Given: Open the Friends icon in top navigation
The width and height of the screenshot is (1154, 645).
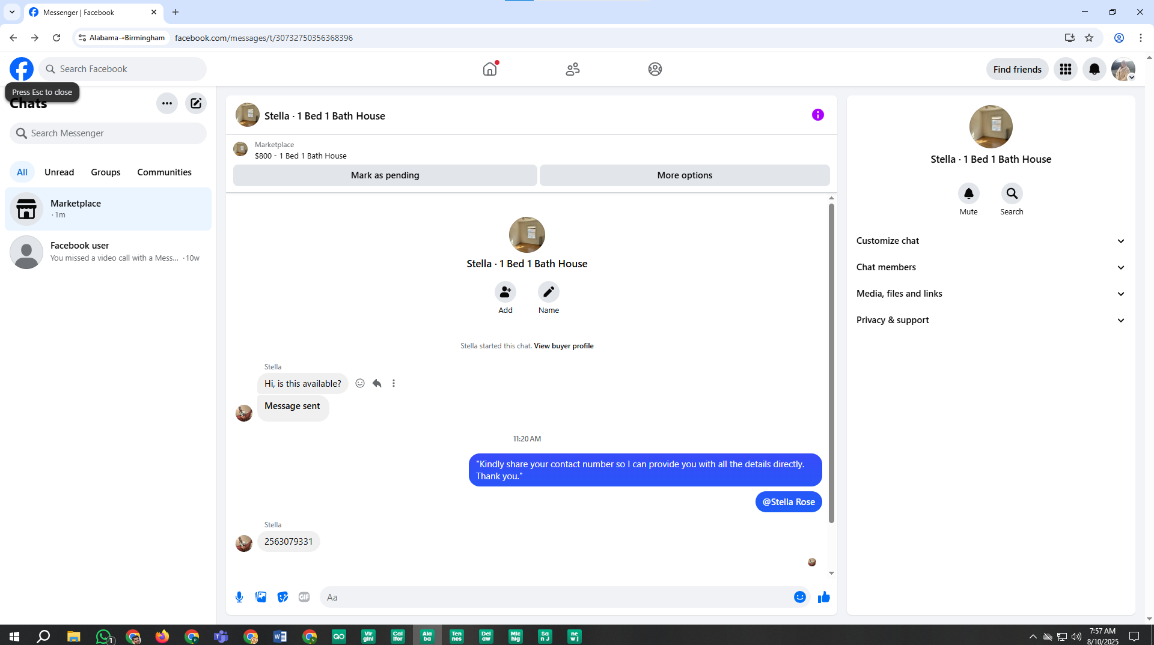Looking at the screenshot, I should click(573, 69).
